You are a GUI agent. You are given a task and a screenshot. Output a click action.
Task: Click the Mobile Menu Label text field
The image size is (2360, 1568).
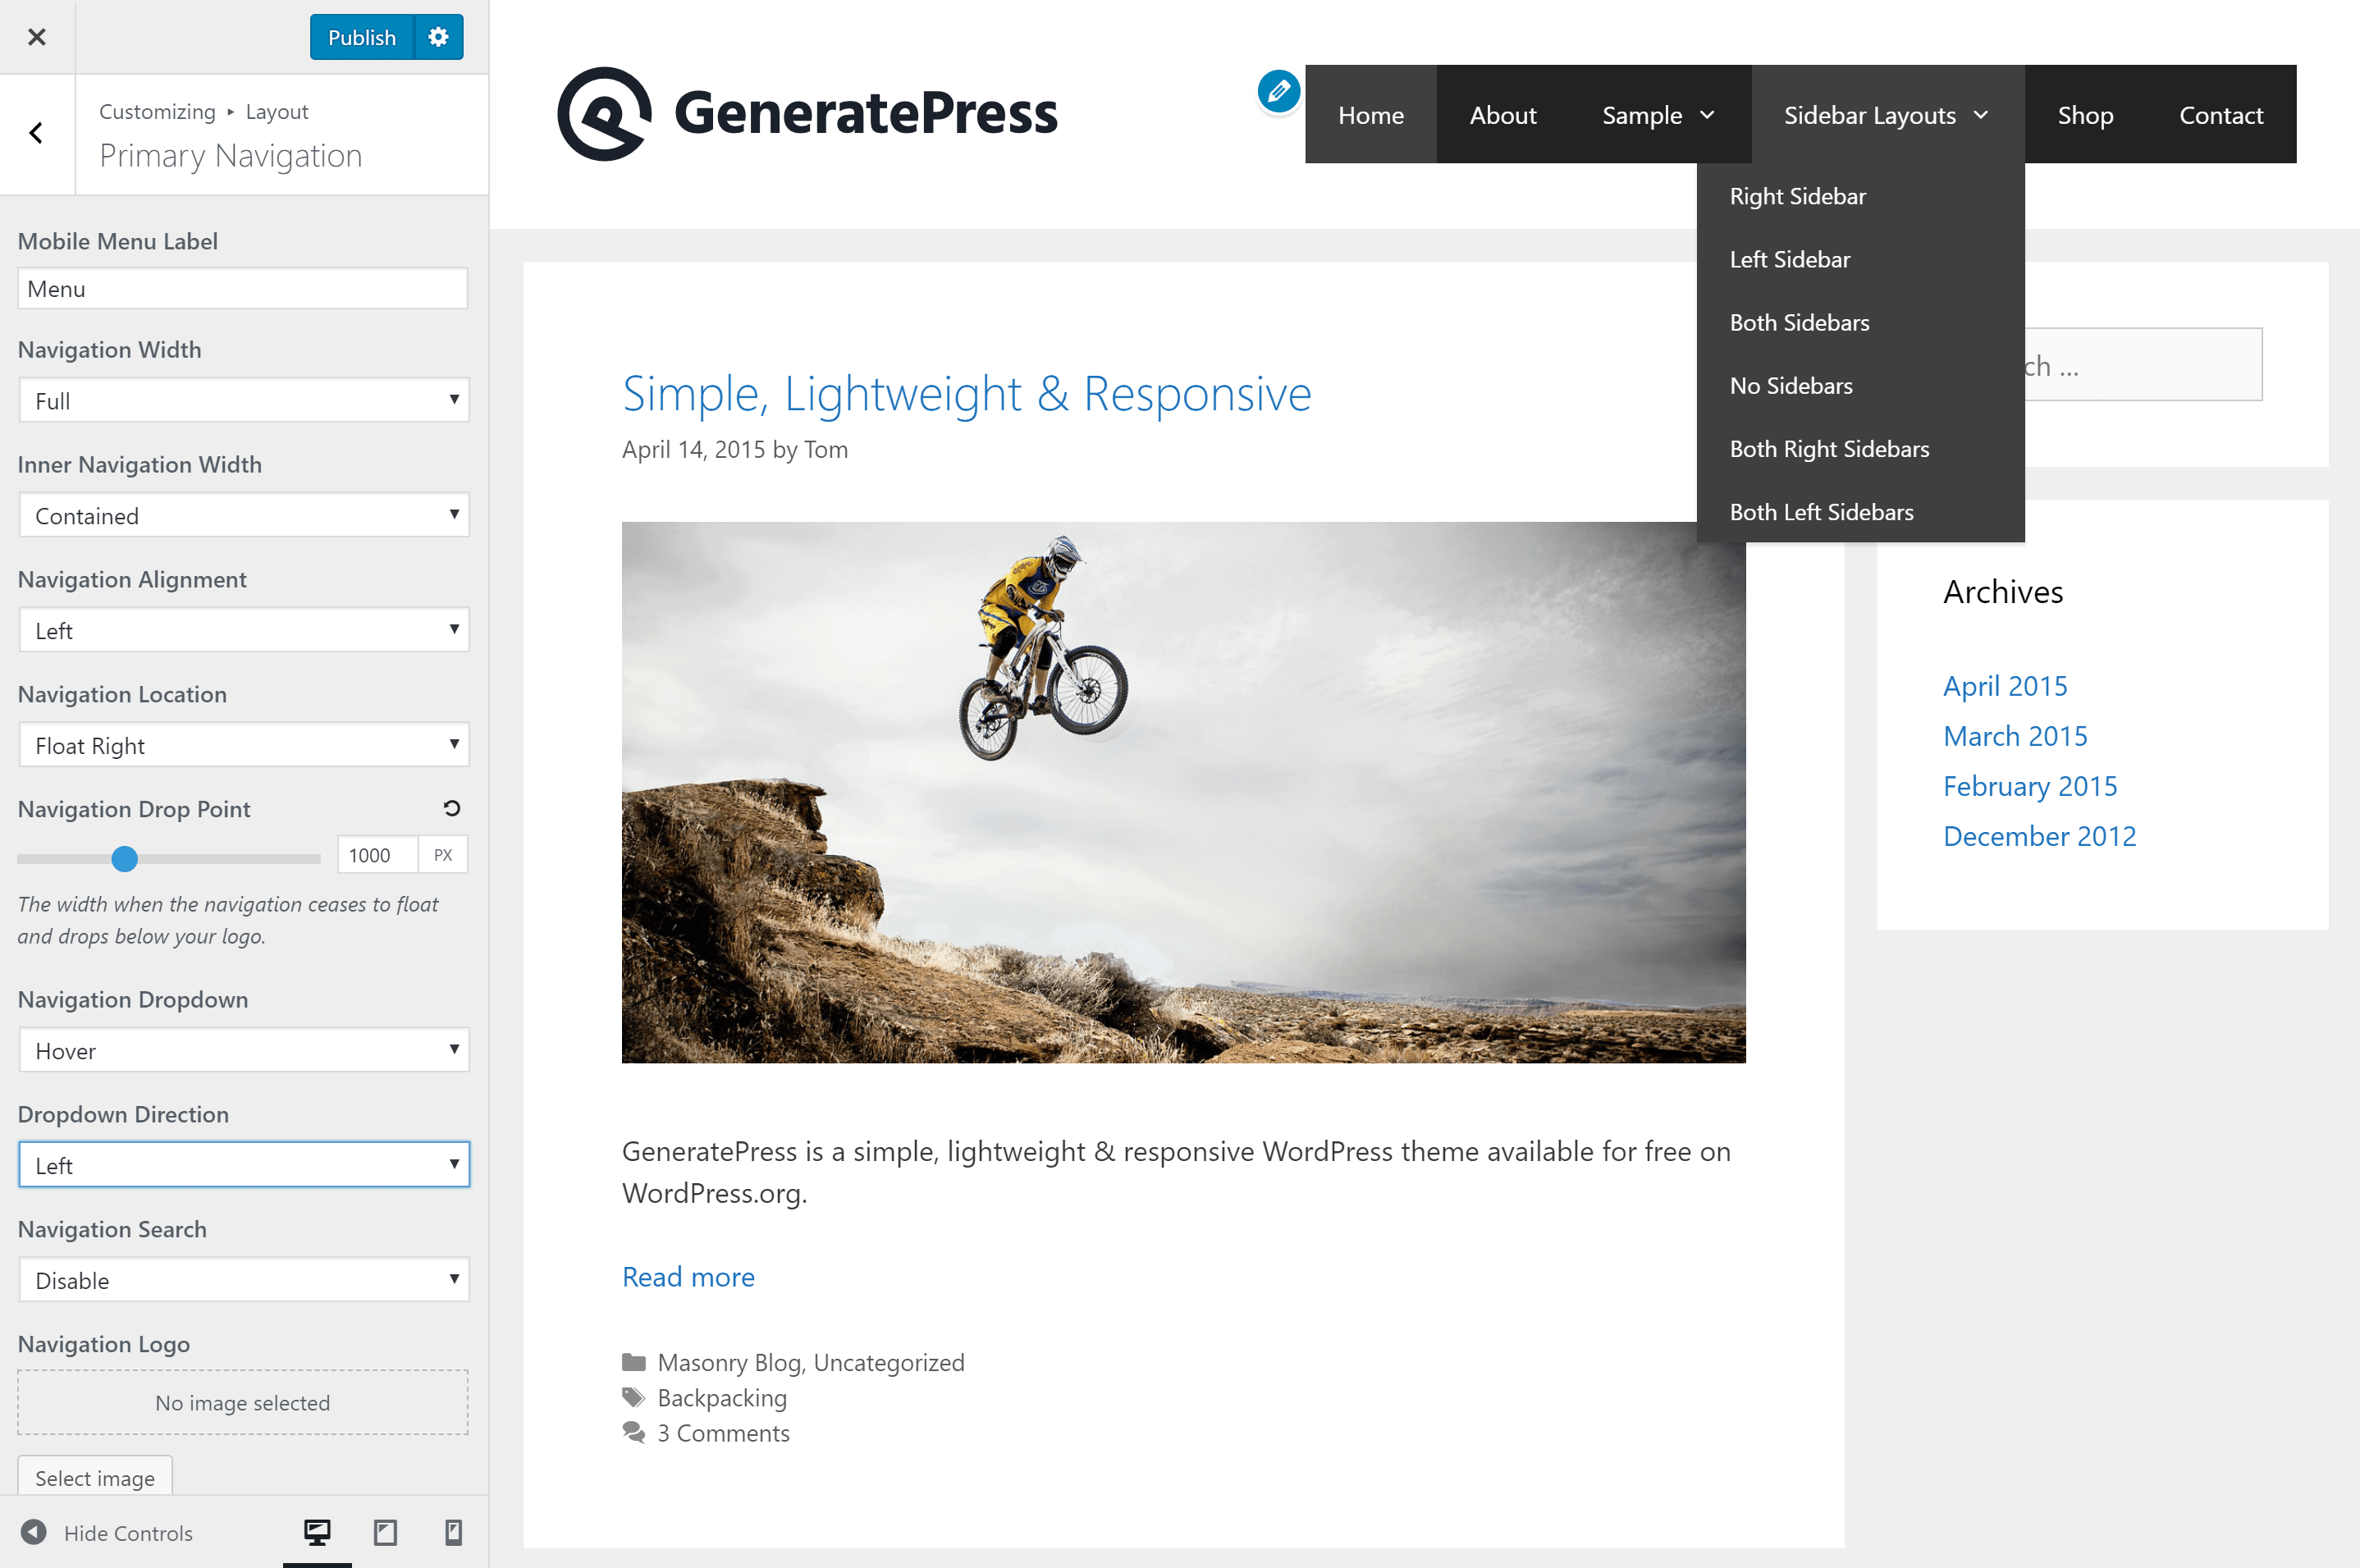[x=243, y=288]
